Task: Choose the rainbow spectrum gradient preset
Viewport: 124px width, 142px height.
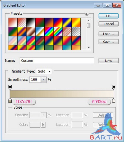Action: click(49, 31)
